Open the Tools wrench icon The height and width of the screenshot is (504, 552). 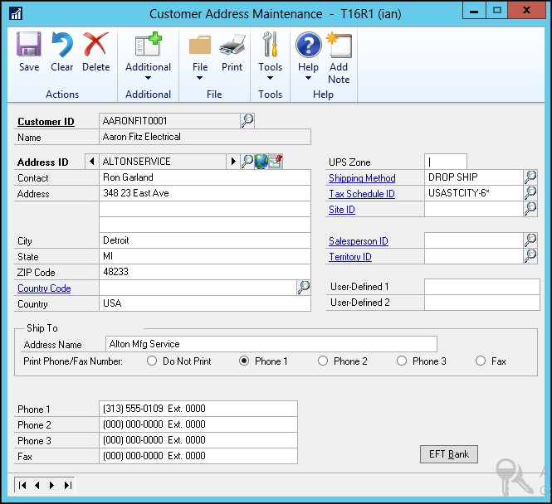tap(270, 44)
